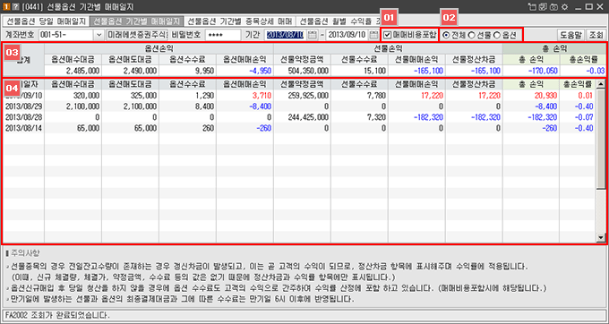
Task: Click the detach window icon in title bar
Action: coord(533,6)
